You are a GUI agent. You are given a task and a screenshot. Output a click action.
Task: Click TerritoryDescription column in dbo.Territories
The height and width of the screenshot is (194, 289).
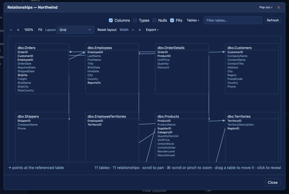coord(240,125)
